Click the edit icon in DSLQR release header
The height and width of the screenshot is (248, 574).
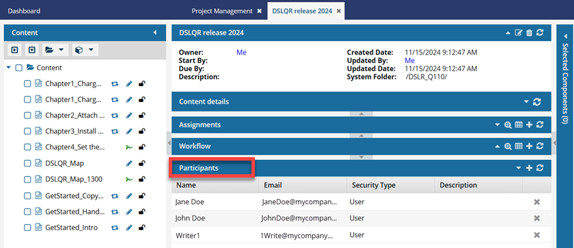point(518,33)
